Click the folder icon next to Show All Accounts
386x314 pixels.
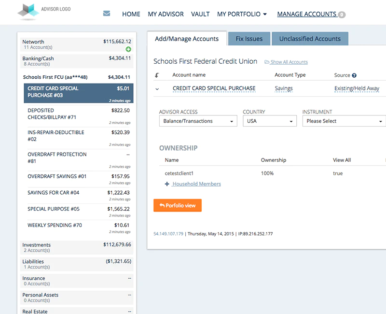[267, 62]
